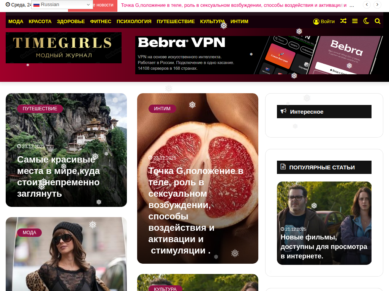Screen dimensions: 389x291
Task: Open the ПСИХОЛОГИЯ menu item
Action: tap(134, 22)
